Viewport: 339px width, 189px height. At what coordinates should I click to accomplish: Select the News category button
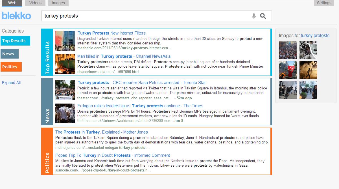coord(9,54)
